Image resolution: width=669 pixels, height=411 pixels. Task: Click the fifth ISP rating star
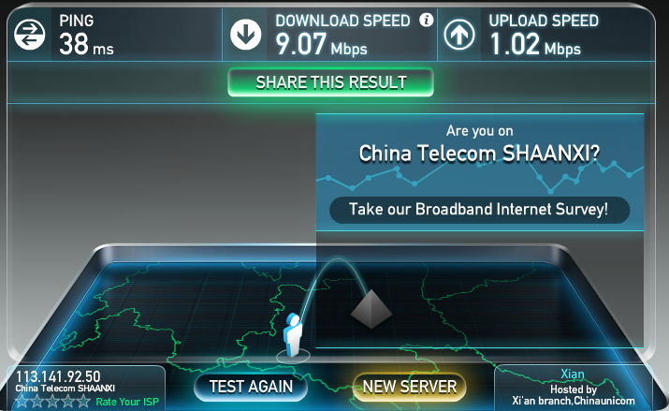click(83, 402)
